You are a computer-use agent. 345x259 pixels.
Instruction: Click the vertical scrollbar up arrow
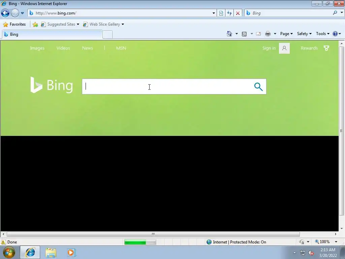click(x=342, y=44)
